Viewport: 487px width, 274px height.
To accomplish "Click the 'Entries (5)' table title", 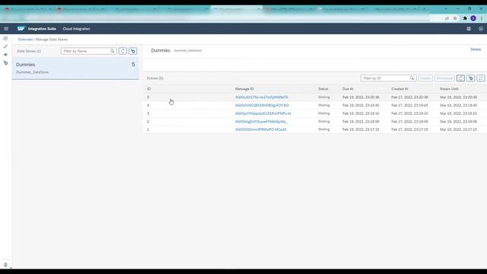I will pyautogui.click(x=155, y=78).
